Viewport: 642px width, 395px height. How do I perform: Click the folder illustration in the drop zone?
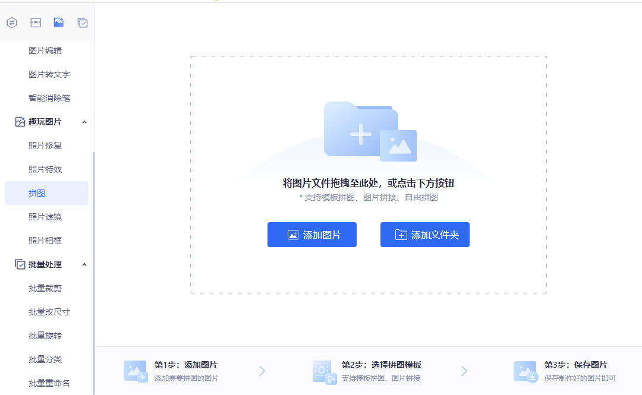pos(370,131)
